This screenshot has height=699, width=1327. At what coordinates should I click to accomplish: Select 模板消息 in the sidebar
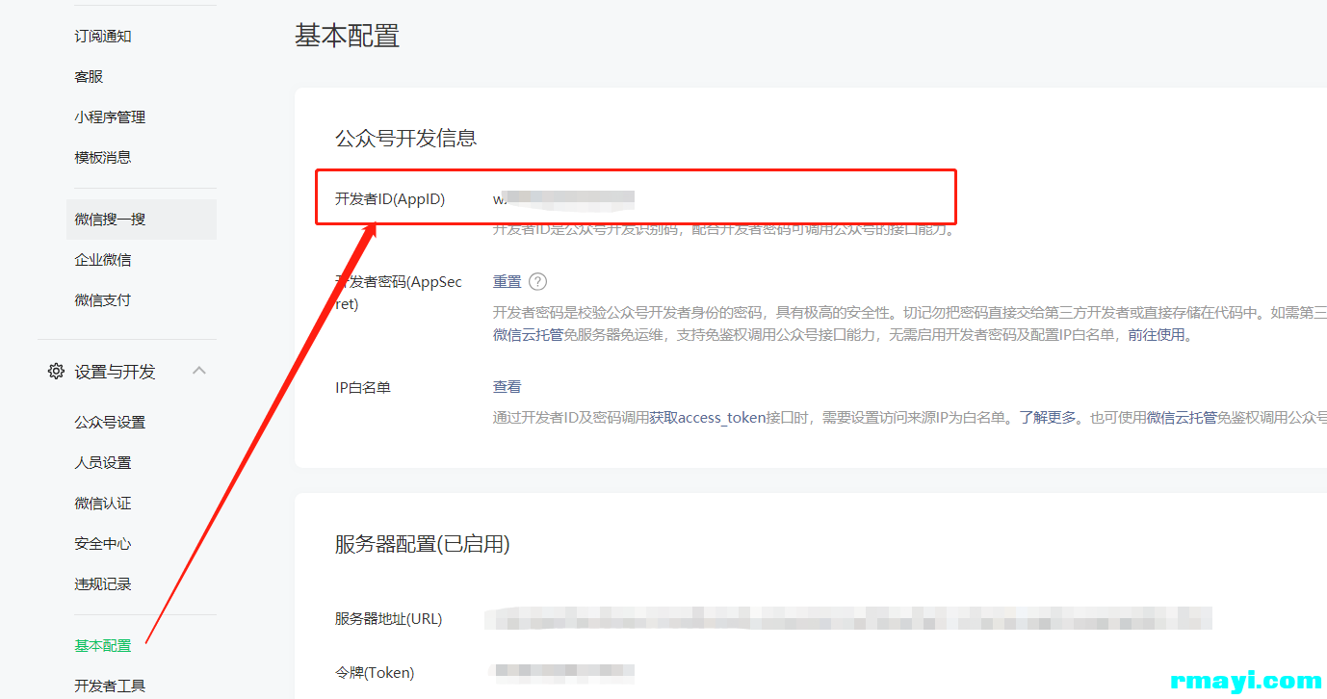click(103, 158)
